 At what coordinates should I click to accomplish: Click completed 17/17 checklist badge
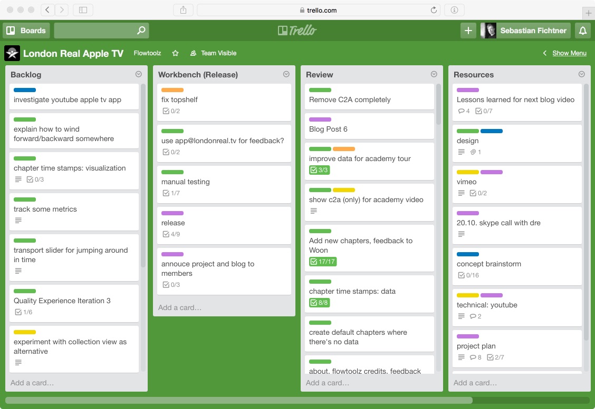pos(323,261)
